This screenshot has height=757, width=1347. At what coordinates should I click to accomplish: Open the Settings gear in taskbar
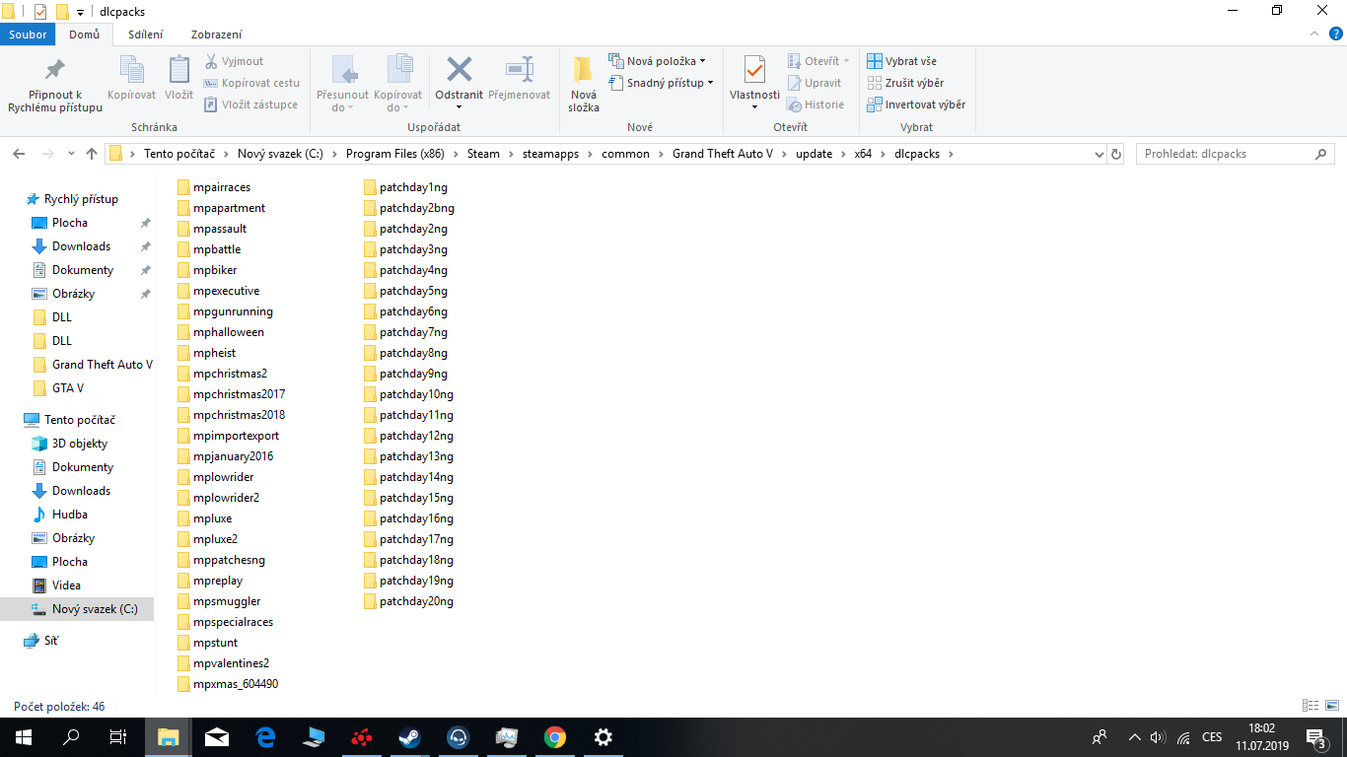(603, 737)
